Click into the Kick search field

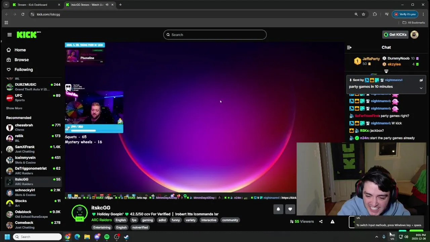click(215, 35)
